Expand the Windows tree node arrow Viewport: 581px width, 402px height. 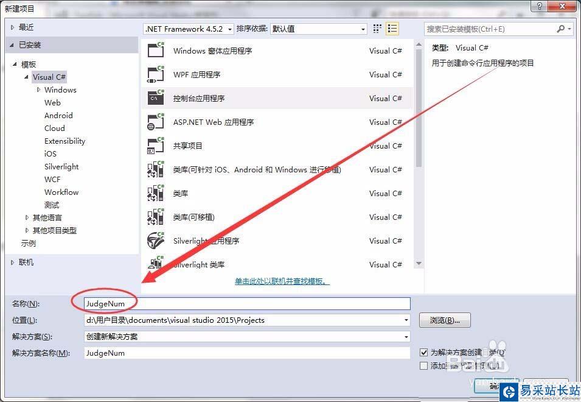coord(38,90)
